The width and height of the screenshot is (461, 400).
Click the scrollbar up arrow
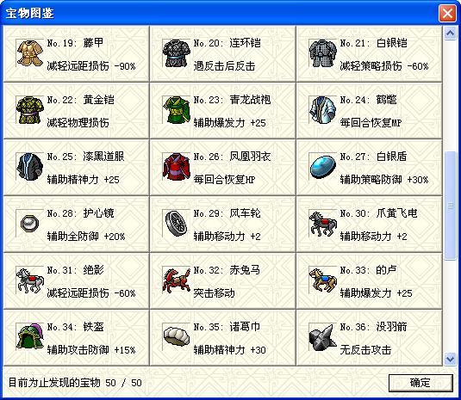450,33
